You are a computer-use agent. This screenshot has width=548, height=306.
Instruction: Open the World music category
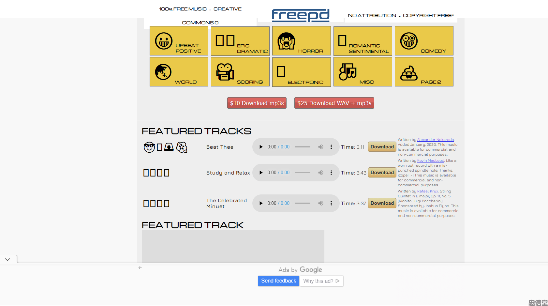click(x=179, y=72)
